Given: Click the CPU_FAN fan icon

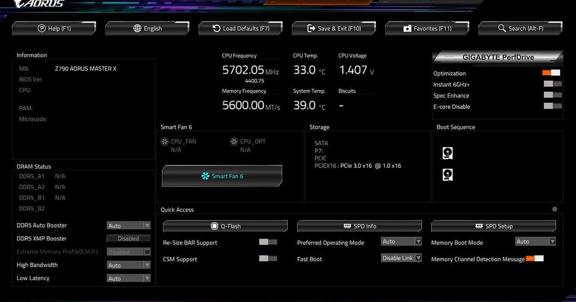Looking at the screenshot, I should (165, 141).
